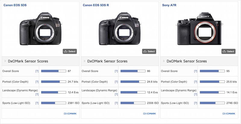Click Landscape (Dynamic Range) label in Sony A7R card
This screenshot has height=124, width=241.
(x=179, y=90)
